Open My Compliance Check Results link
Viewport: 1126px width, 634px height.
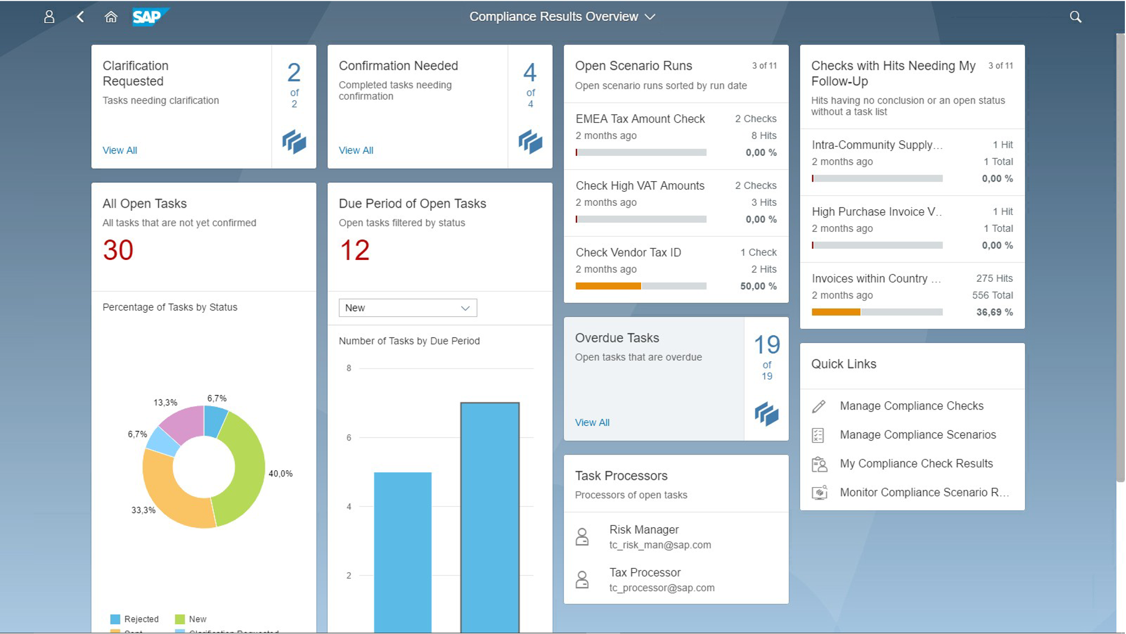916,464
